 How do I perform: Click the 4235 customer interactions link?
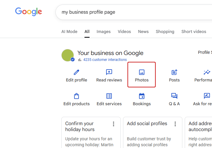(x=105, y=60)
